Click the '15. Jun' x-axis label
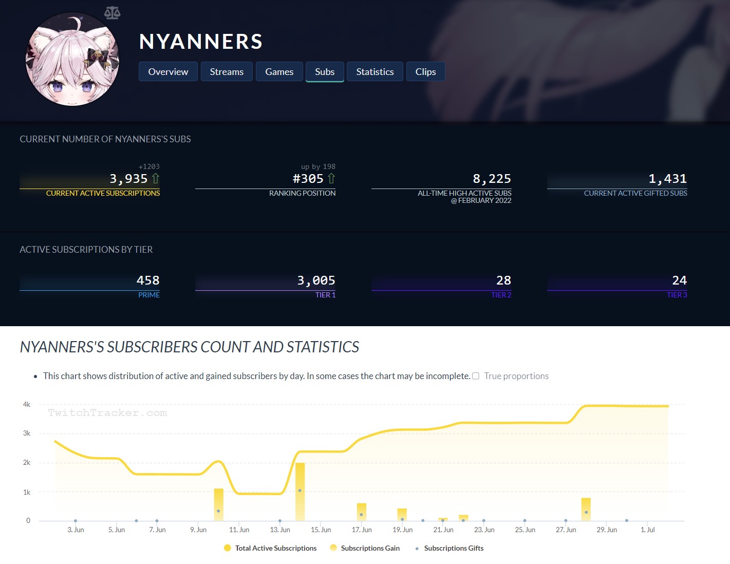730x564 pixels. click(x=321, y=530)
